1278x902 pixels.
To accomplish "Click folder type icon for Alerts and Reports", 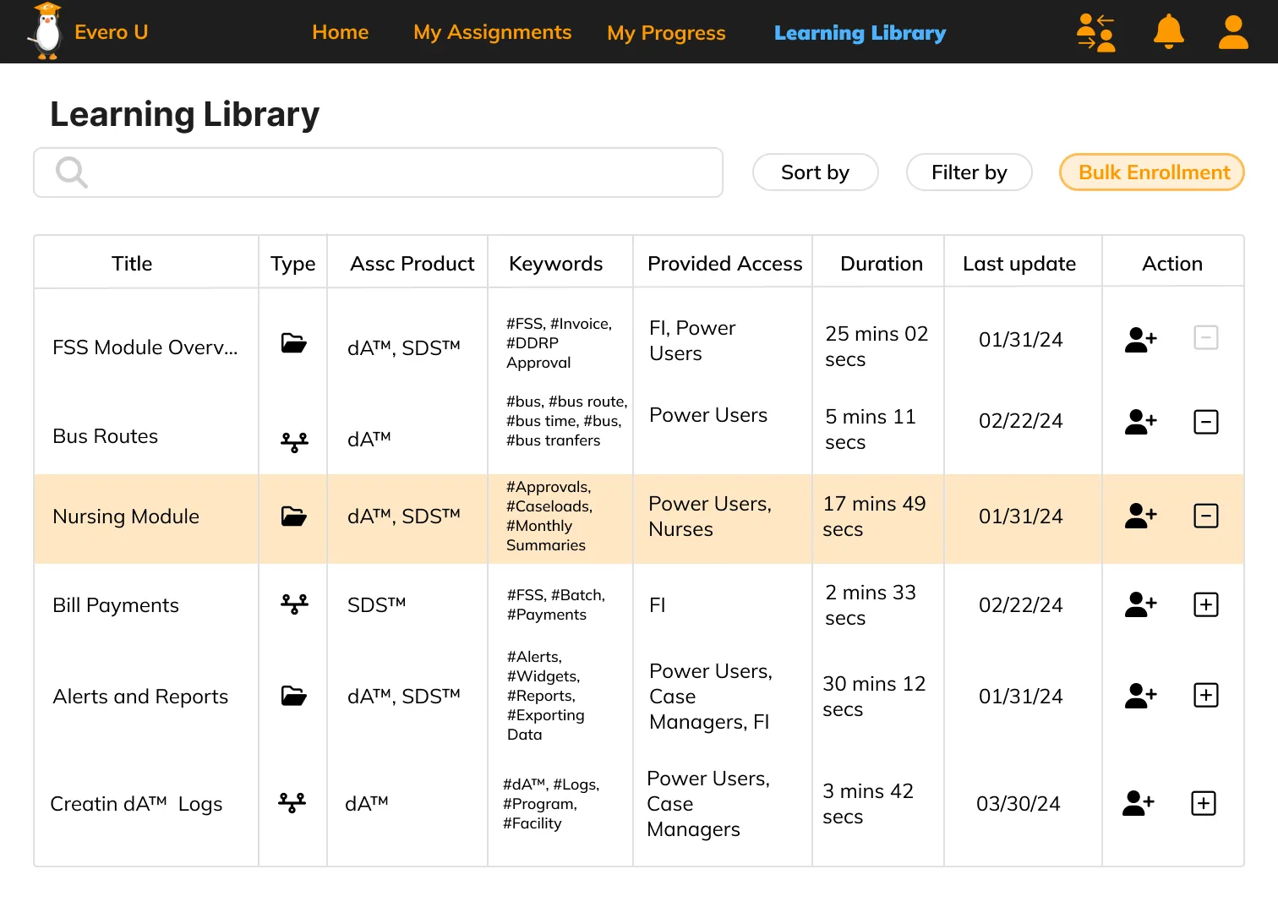I will [x=293, y=696].
